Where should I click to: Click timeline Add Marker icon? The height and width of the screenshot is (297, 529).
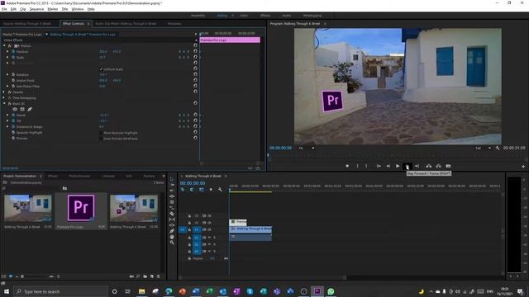(x=211, y=190)
